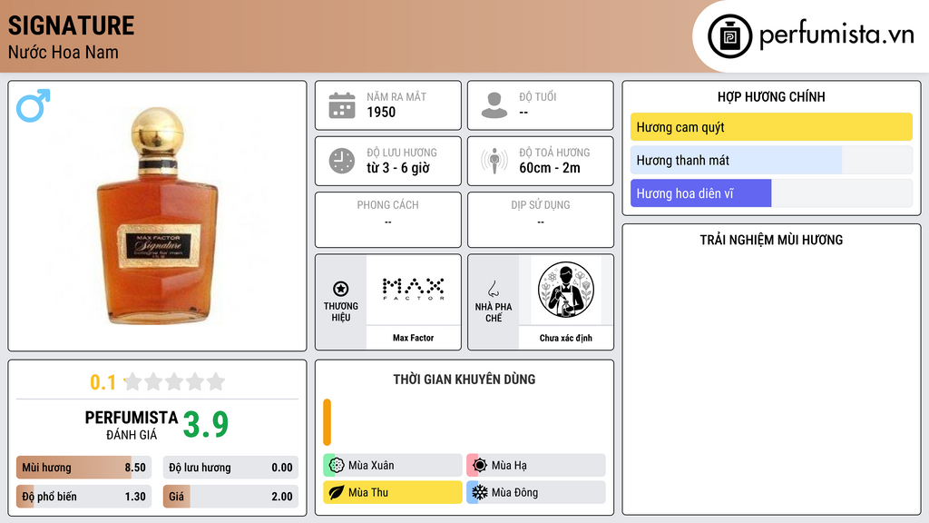Click the perfumista.vn site name

836,35
